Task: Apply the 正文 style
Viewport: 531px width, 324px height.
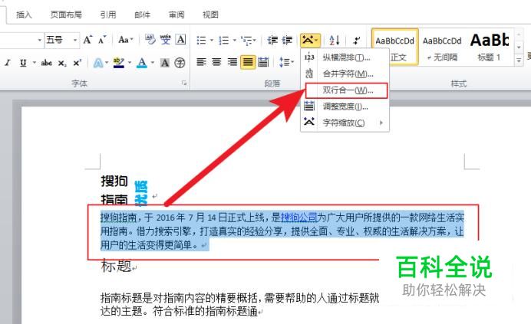Action: [395, 46]
